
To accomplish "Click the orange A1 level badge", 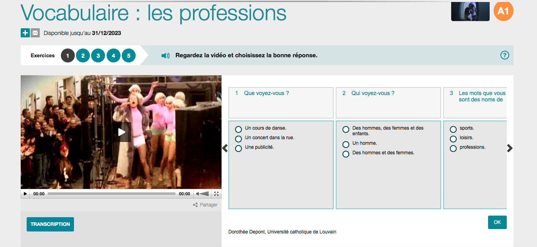I will click(504, 11).
